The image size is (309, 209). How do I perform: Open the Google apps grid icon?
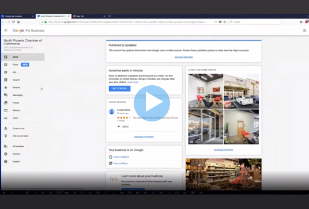(304, 31)
